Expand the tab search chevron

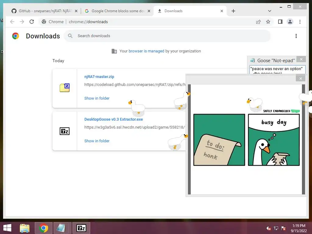pyautogui.click(x=269, y=11)
